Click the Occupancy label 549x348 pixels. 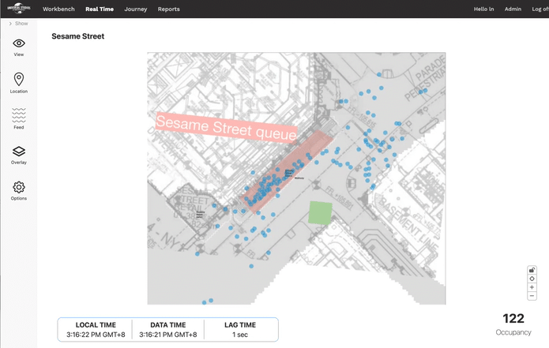(513, 332)
